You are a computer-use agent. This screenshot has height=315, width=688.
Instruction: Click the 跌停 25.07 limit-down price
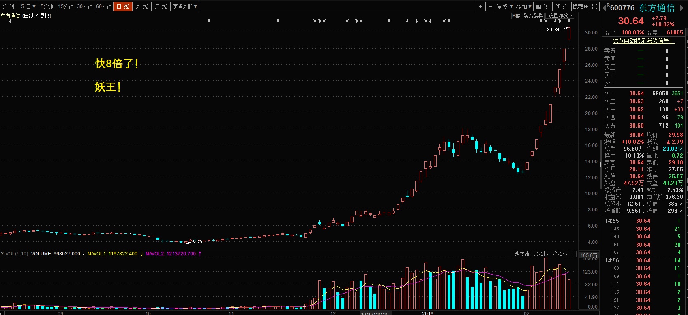(676, 176)
